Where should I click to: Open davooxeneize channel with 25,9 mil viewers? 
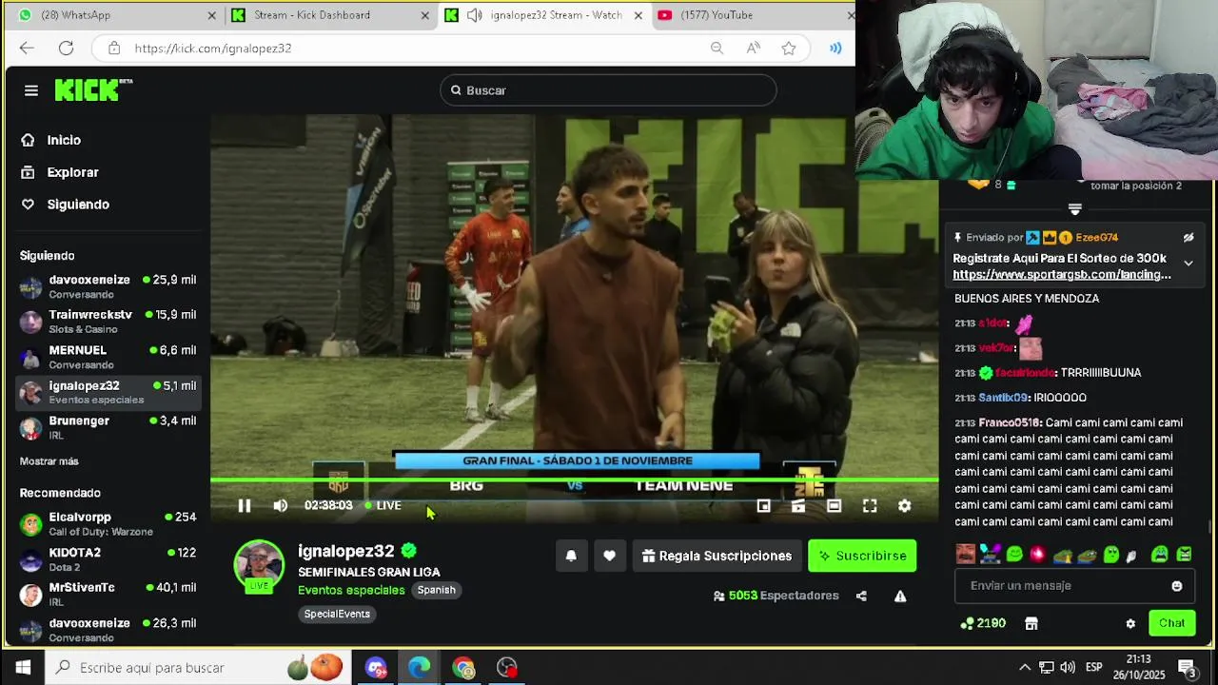(108, 286)
